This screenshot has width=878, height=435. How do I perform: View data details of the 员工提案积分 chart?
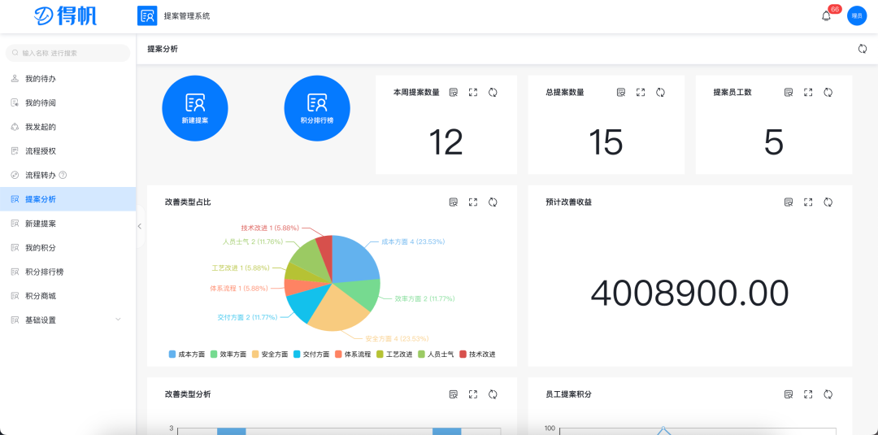tap(789, 394)
